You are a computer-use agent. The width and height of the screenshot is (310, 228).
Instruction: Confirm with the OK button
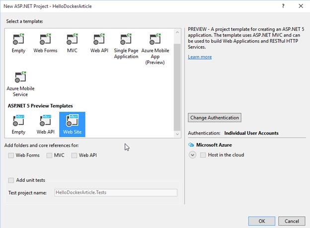262,221
